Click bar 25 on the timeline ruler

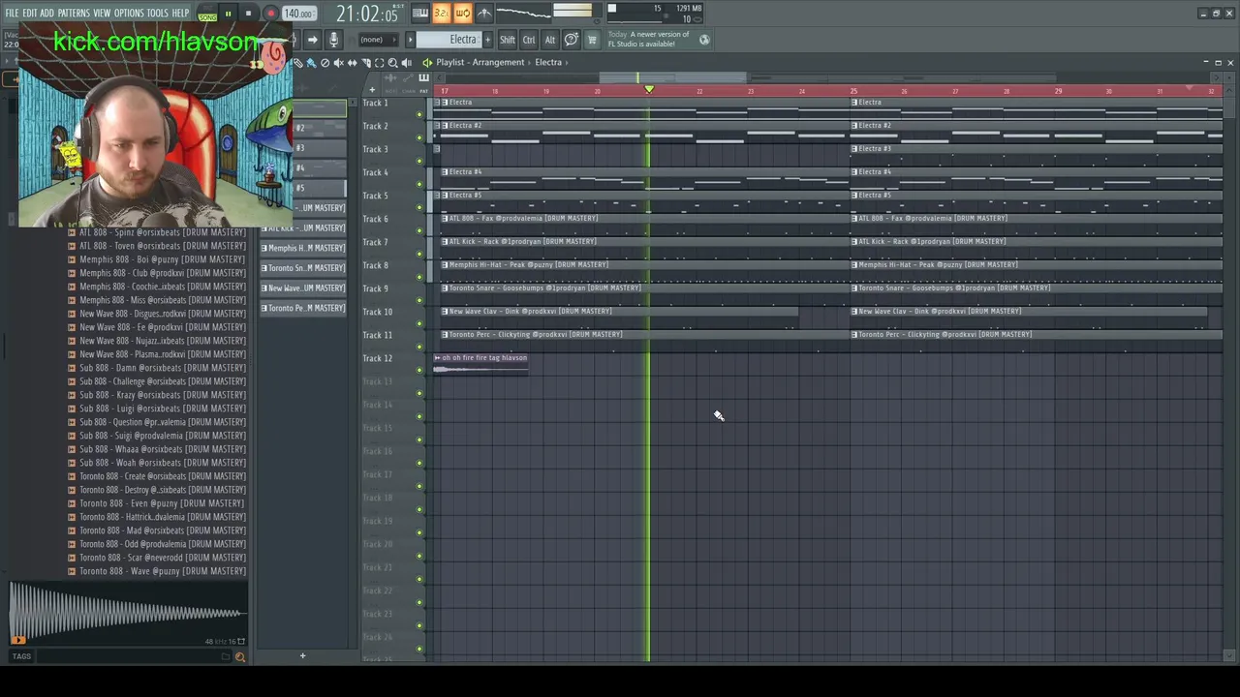[853, 91]
